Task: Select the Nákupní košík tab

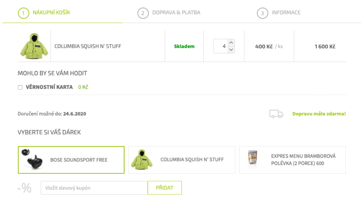Action: coord(52,13)
